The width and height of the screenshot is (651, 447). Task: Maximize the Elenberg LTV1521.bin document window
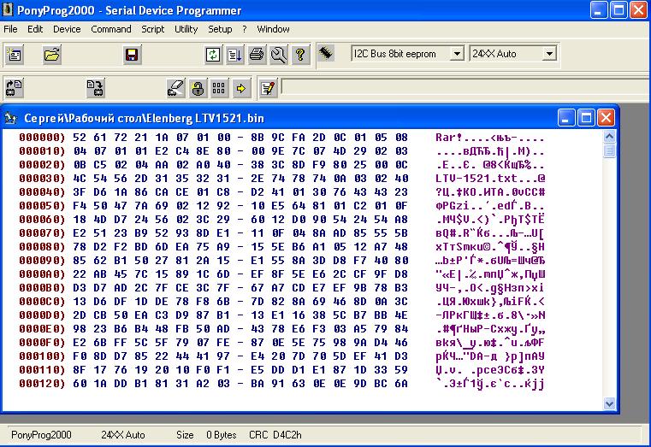(586, 118)
